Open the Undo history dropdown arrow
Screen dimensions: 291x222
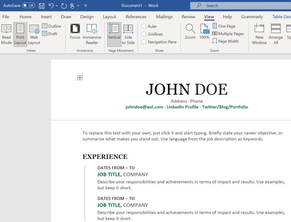click(57, 6)
